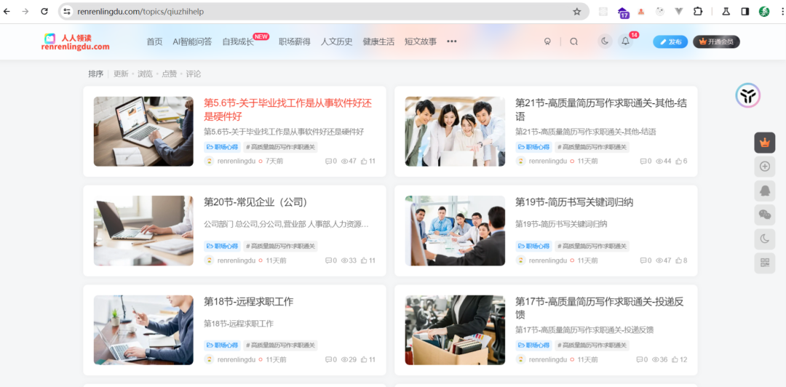The width and height of the screenshot is (786, 387).
Task: Click views eye icon on 第20节 card
Action: 344,260
